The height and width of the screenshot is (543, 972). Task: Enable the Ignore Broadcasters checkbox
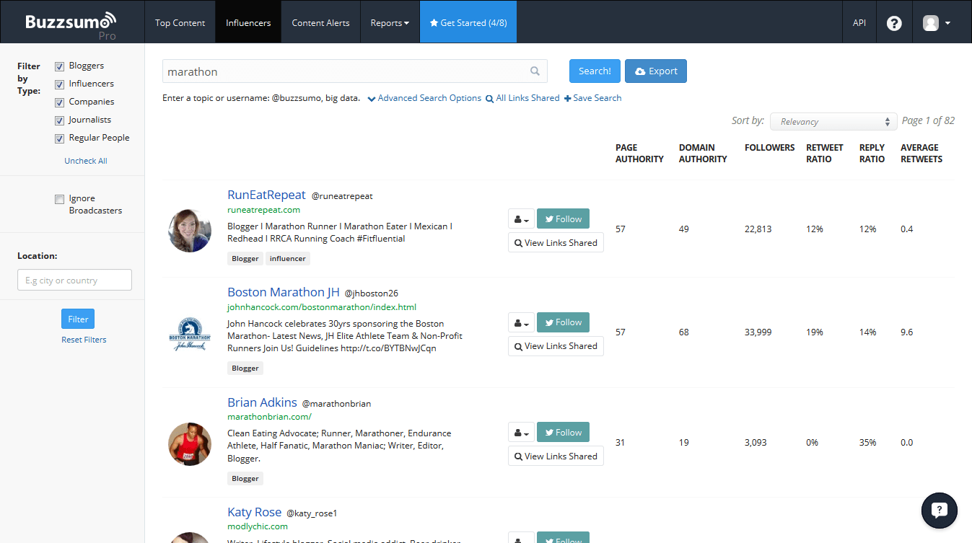(x=59, y=198)
